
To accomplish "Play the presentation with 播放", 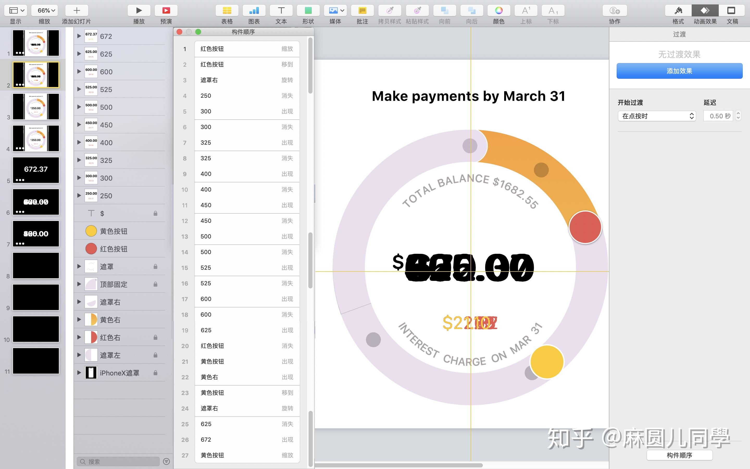I will (139, 10).
